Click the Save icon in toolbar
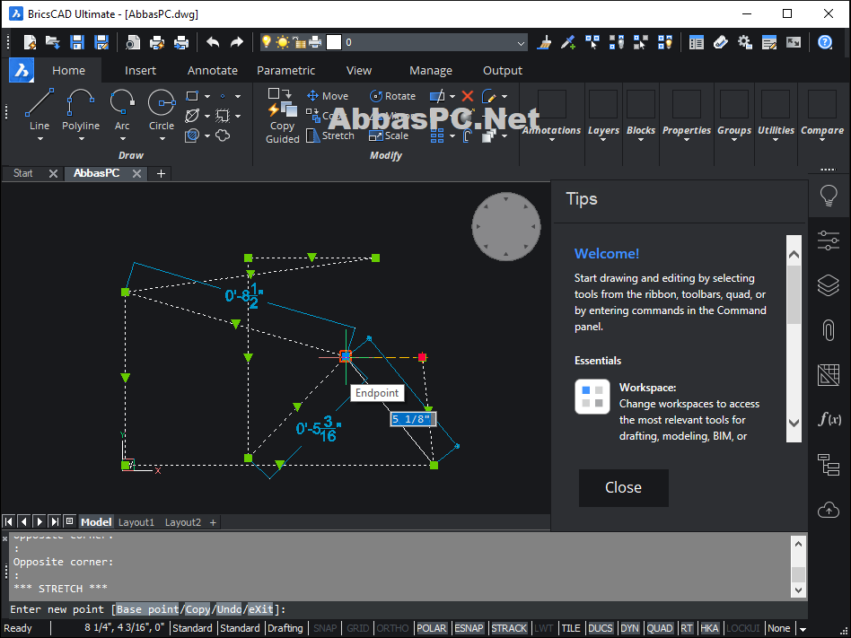This screenshot has width=851, height=638. (77, 42)
